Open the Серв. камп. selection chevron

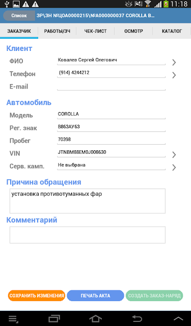(174, 168)
